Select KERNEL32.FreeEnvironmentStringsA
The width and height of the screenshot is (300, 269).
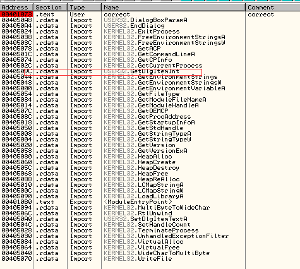pyautogui.click(x=164, y=37)
